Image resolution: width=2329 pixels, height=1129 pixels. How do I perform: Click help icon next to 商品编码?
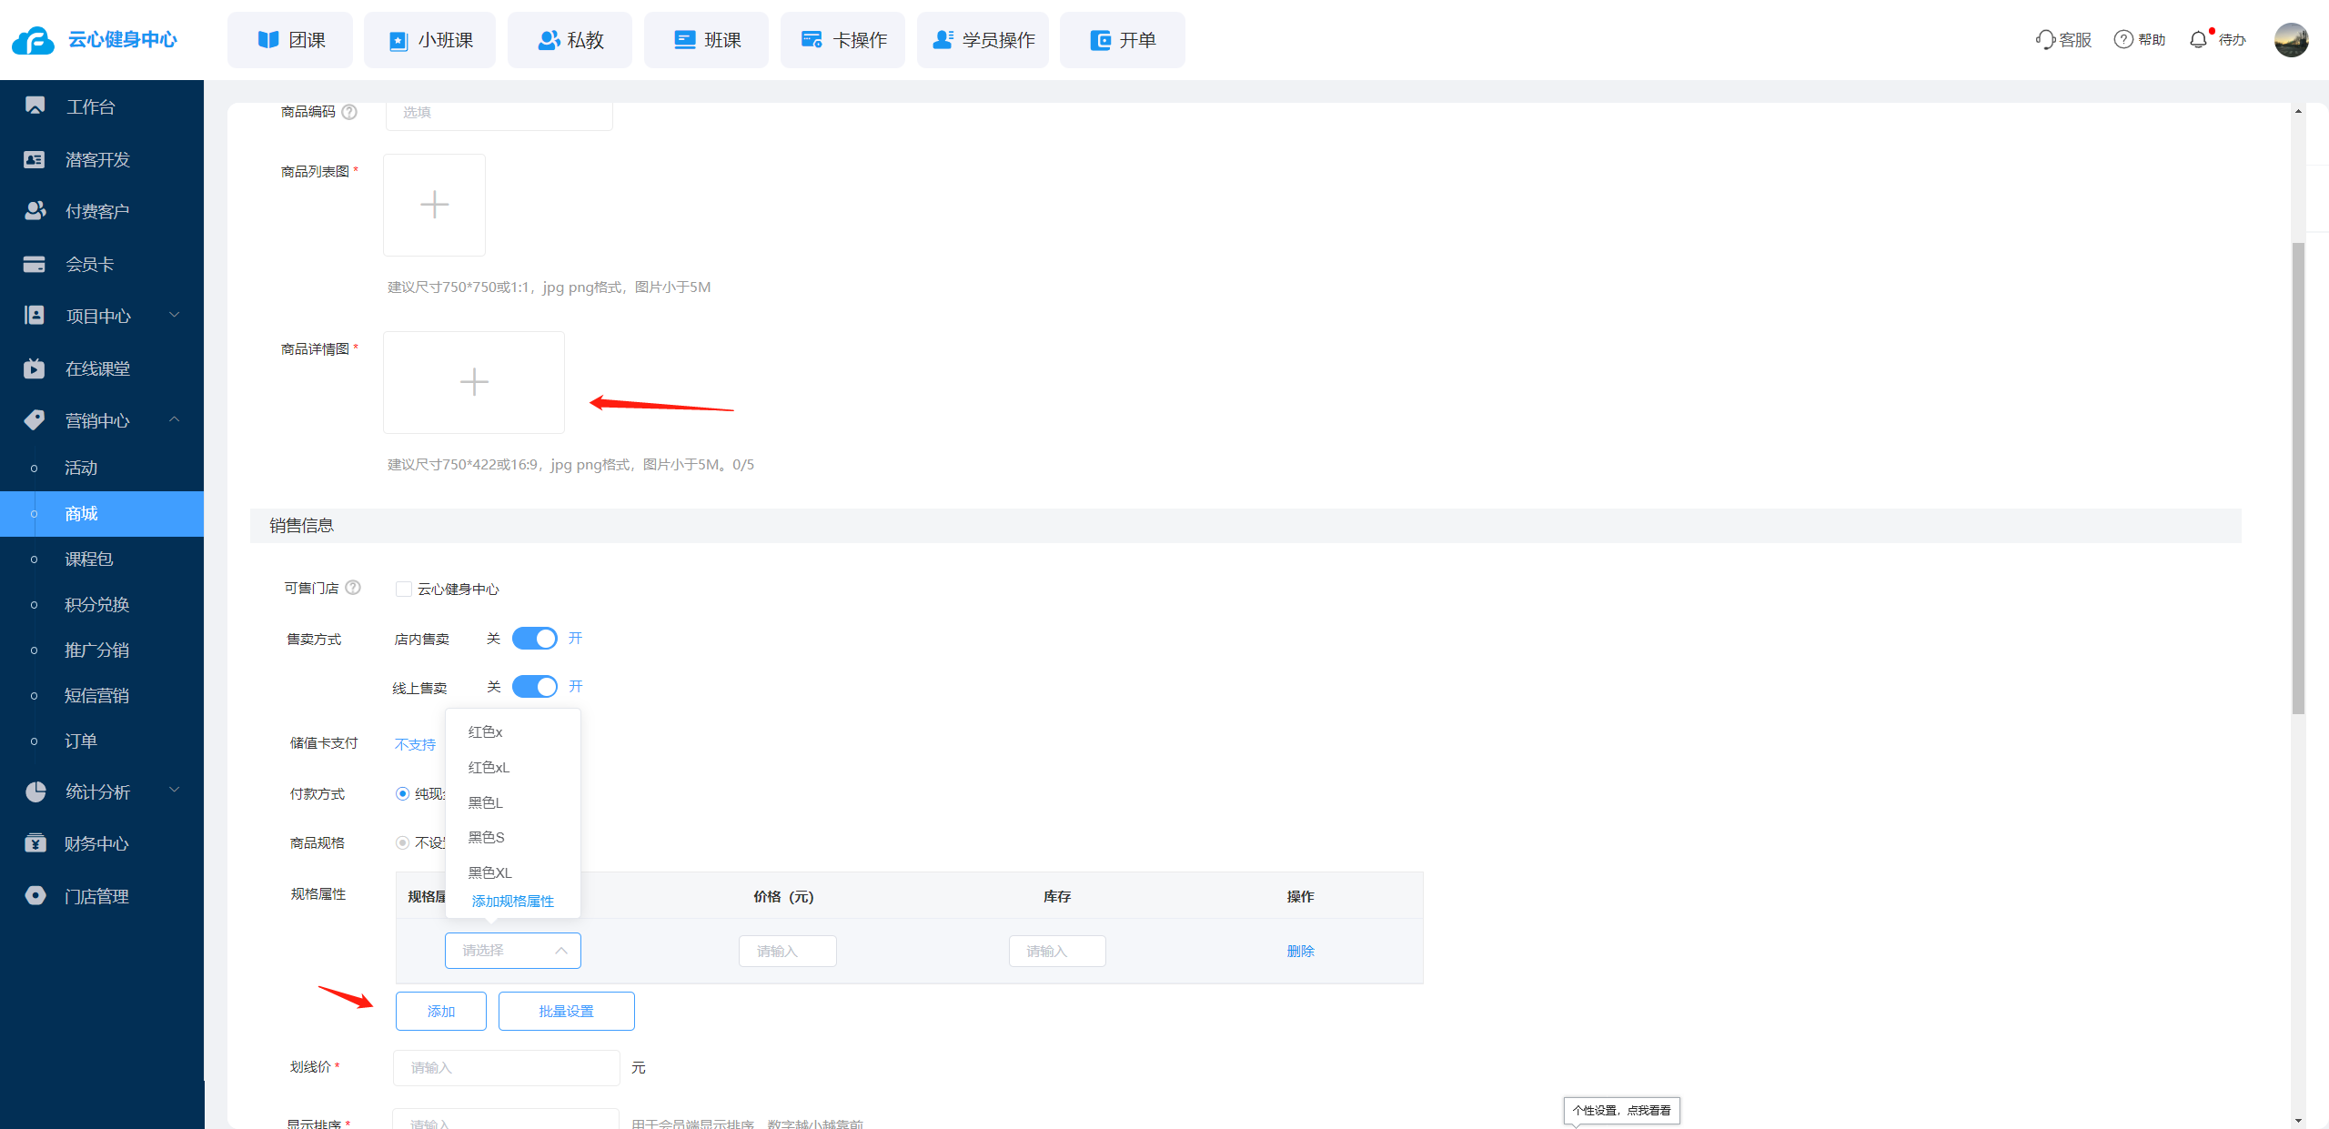pyautogui.click(x=349, y=112)
